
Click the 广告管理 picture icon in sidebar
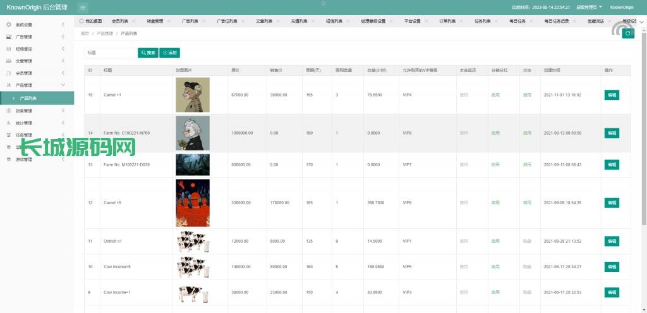pyautogui.click(x=9, y=37)
